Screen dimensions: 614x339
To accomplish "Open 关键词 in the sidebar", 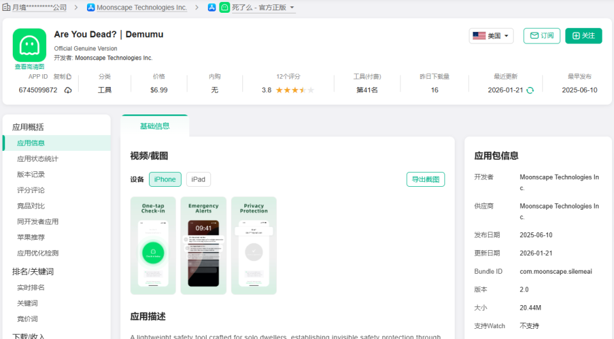I will tap(28, 303).
